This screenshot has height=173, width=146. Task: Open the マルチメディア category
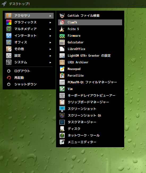coord(29,29)
